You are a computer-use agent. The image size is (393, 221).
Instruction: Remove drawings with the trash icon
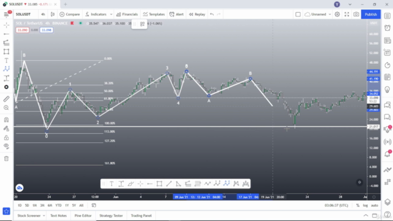7,158
